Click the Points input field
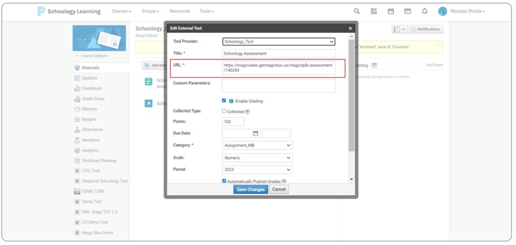Image resolution: width=516 pixels, height=245 pixels. [233, 122]
